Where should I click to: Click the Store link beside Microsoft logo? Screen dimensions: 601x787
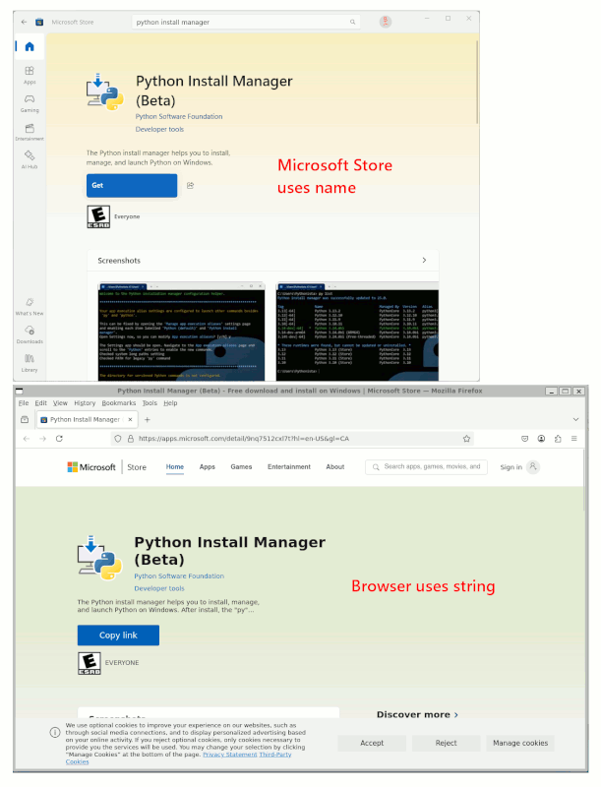pos(137,467)
